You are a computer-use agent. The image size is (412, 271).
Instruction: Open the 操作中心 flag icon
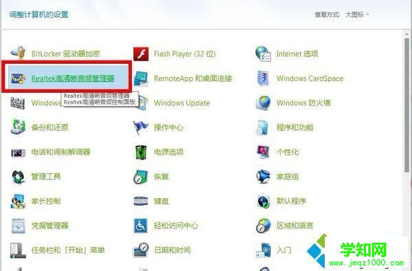[141, 127]
